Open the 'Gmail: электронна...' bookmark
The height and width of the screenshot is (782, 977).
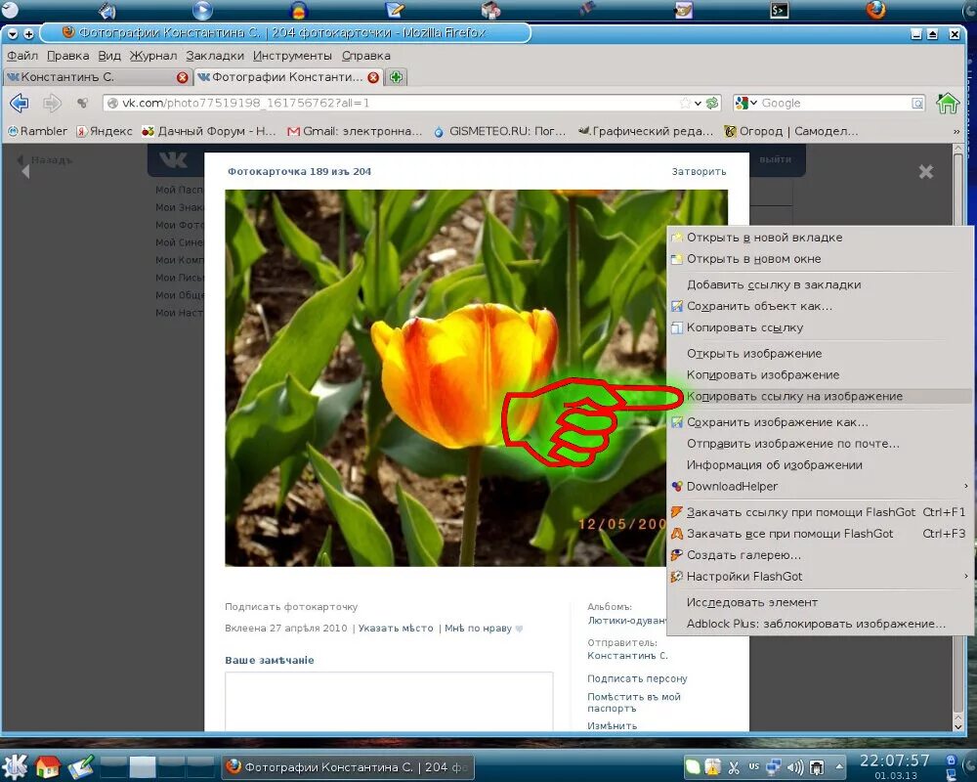(x=356, y=131)
